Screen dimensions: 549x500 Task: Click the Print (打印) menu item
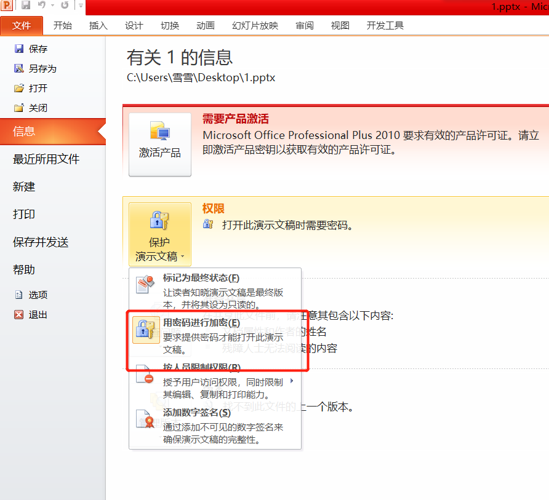point(24,215)
